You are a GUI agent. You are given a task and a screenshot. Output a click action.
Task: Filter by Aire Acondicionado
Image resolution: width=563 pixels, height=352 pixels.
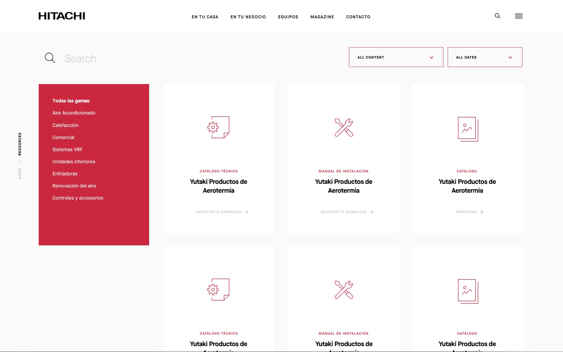(74, 113)
